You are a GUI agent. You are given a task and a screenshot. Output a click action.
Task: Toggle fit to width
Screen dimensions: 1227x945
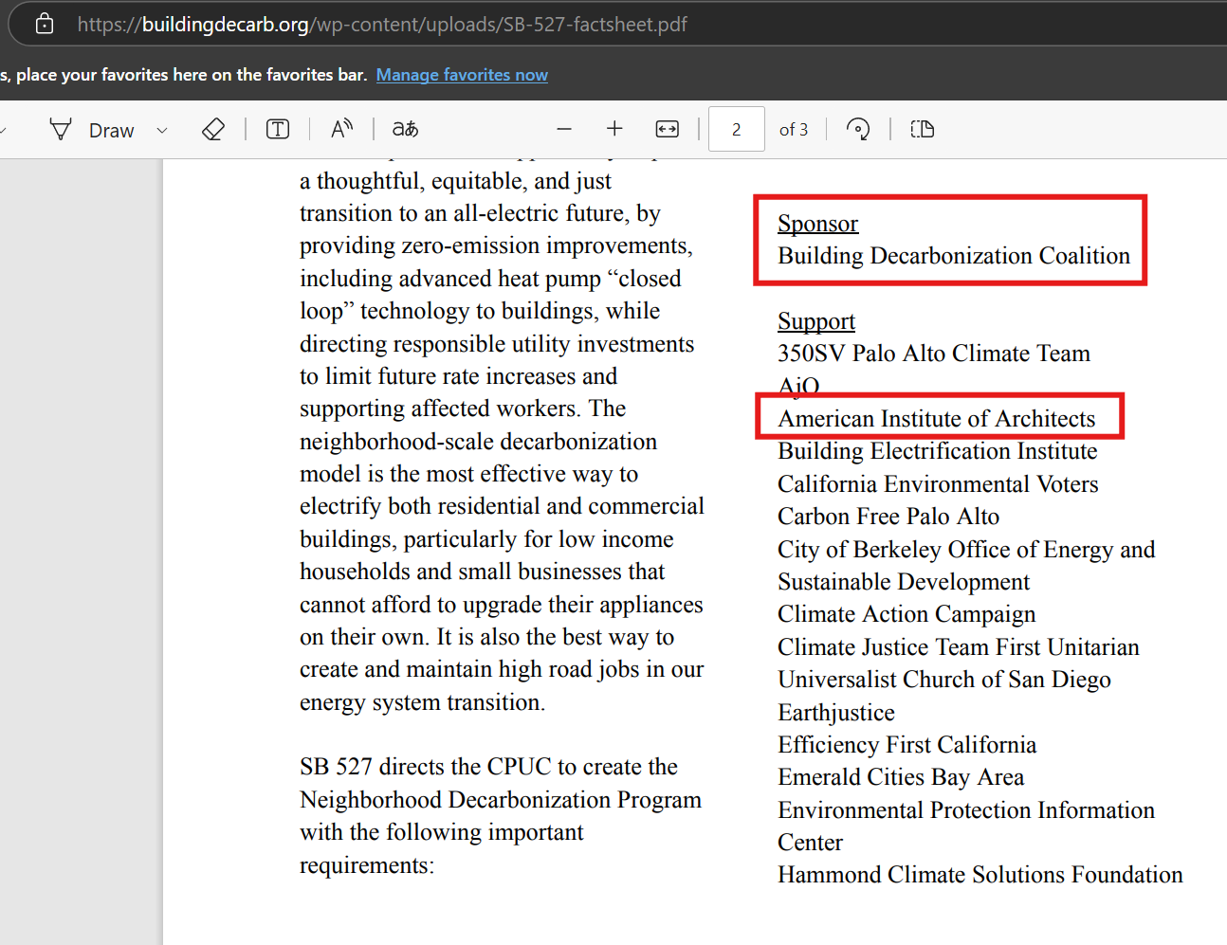(x=668, y=129)
